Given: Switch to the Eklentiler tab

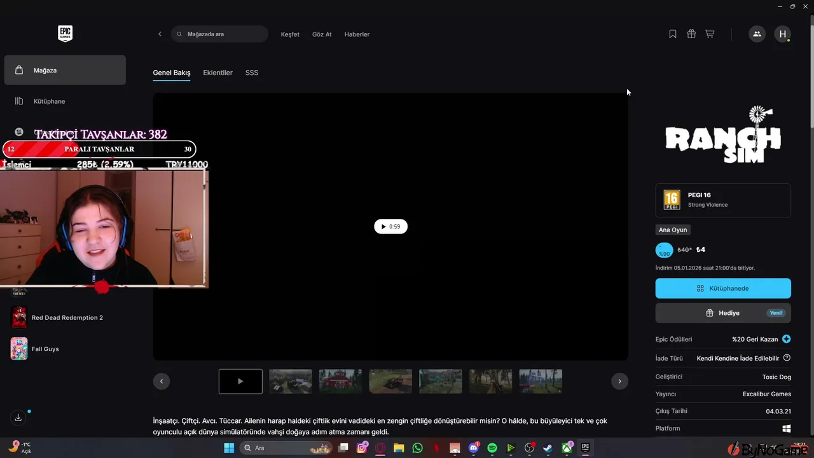Looking at the screenshot, I should click(x=217, y=73).
